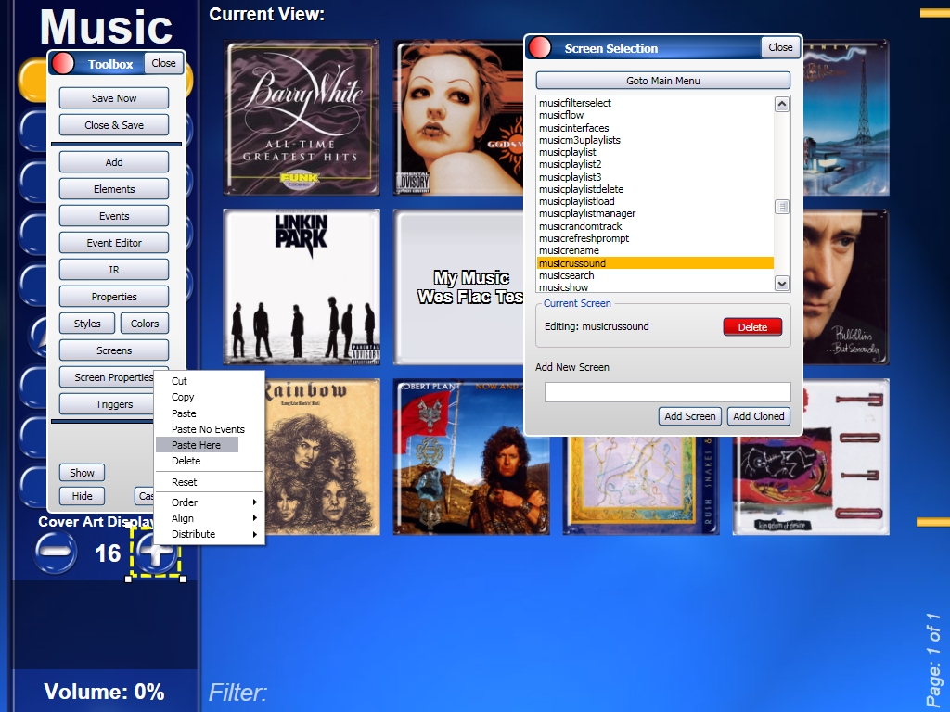Expand the Distribute submenu
950x712 pixels.
pyautogui.click(x=209, y=534)
